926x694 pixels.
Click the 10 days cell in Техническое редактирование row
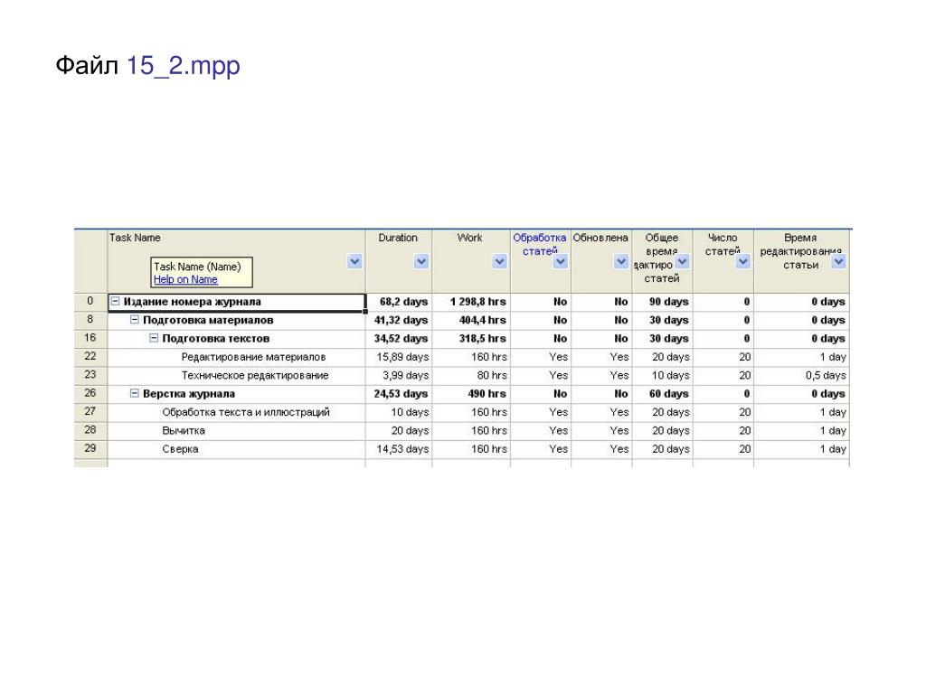pyautogui.click(x=662, y=375)
